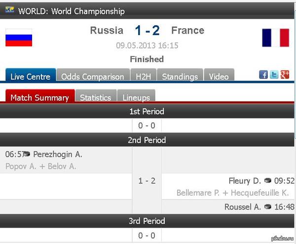Click the puck icon beside Perezhogin A.

point(27,154)
